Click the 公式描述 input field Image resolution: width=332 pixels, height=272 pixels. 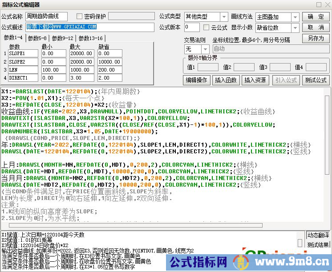pyautogui.click(x=90, y=27)
